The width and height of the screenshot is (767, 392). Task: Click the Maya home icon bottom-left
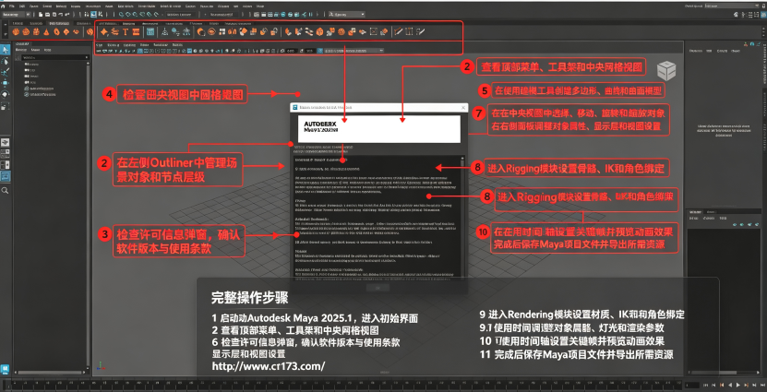[5, 369]
